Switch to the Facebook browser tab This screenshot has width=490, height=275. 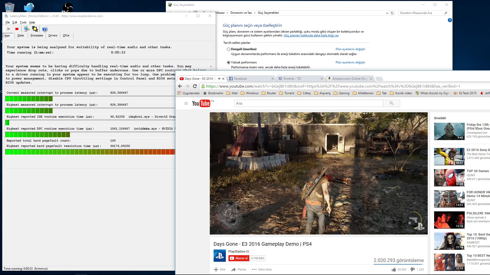(x=251, y=79)
